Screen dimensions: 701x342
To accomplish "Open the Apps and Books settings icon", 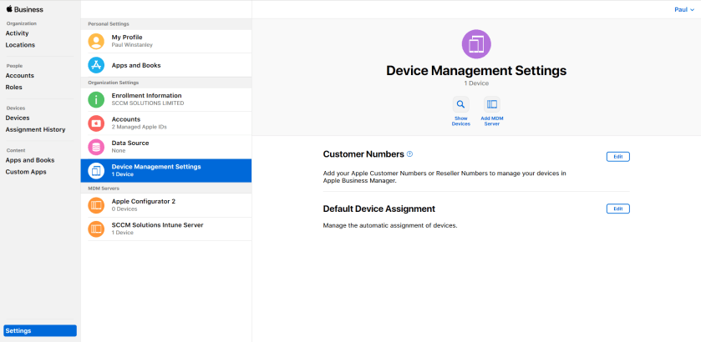I will [x=96, y=65].
